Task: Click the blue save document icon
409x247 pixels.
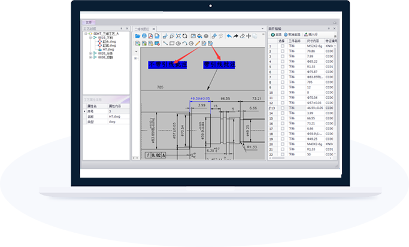Action: [157, 36]
